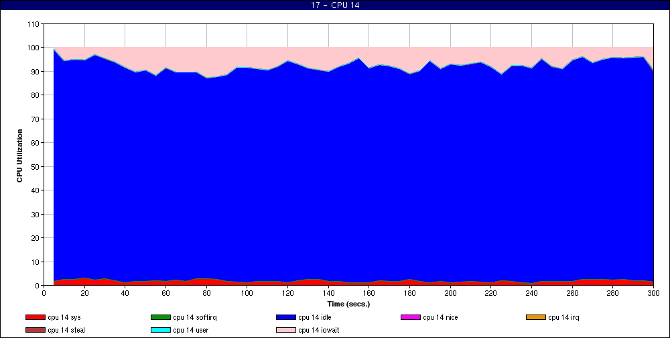Click the 100 tick on the time axis
The width and height of the screenshot is (670, 338).
click(x=247, y=293)
